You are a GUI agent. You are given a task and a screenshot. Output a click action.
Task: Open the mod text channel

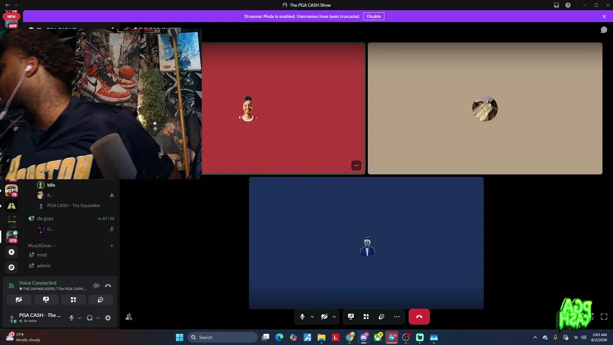tap(42, 255)
